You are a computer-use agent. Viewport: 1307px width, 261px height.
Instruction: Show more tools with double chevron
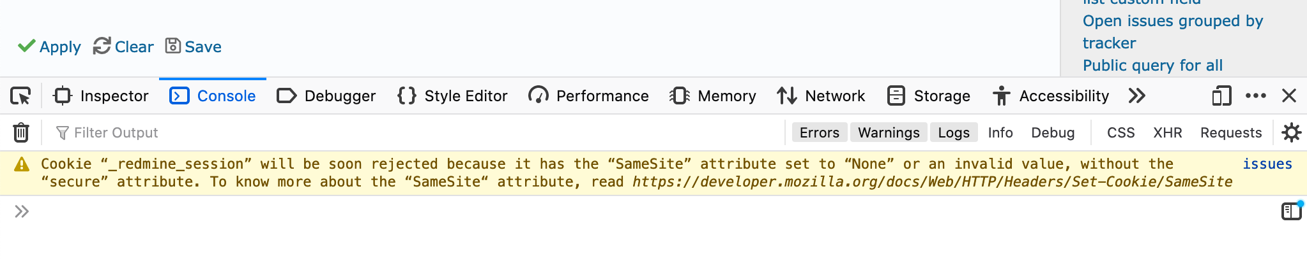(1136, 95)
